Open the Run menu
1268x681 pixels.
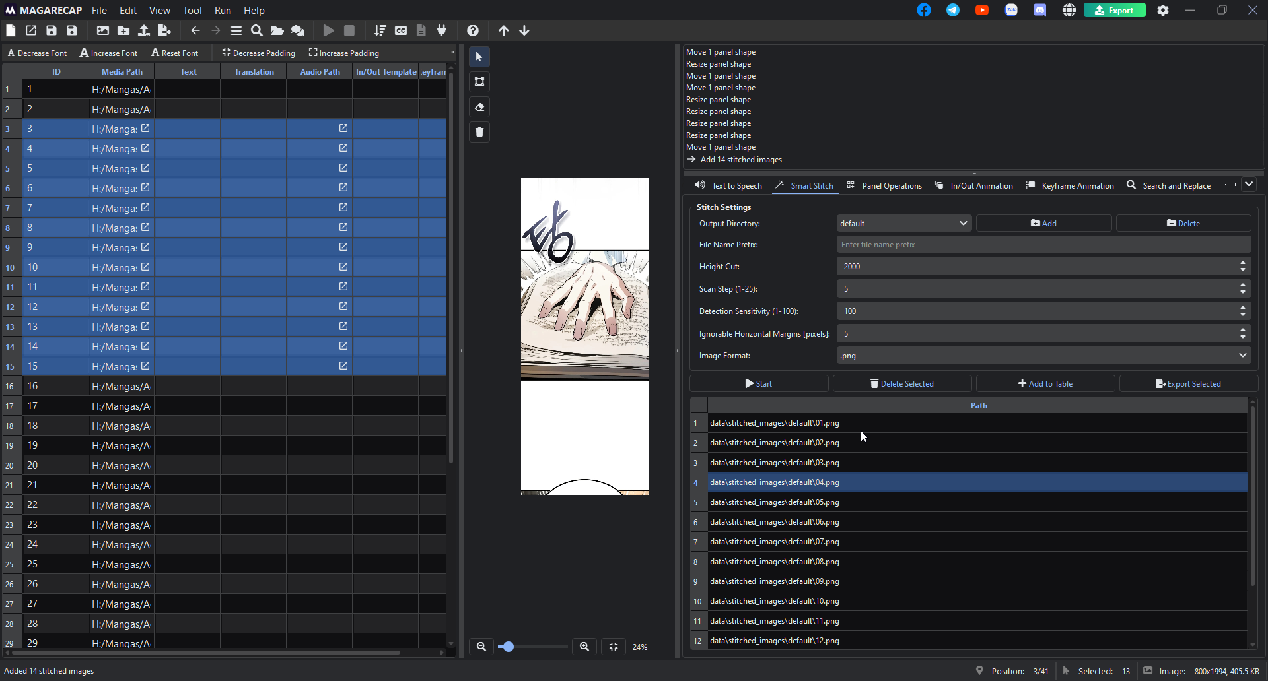point(223,10)
